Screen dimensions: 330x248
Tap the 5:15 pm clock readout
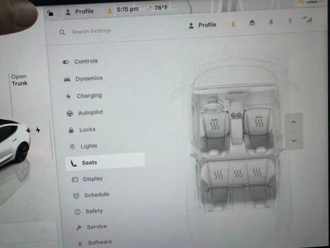[128, 10]
